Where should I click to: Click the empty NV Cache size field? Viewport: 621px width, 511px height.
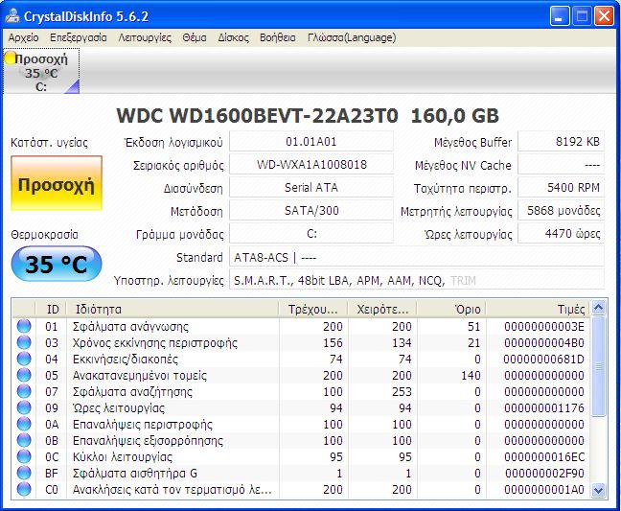click(x=562, y=165)
